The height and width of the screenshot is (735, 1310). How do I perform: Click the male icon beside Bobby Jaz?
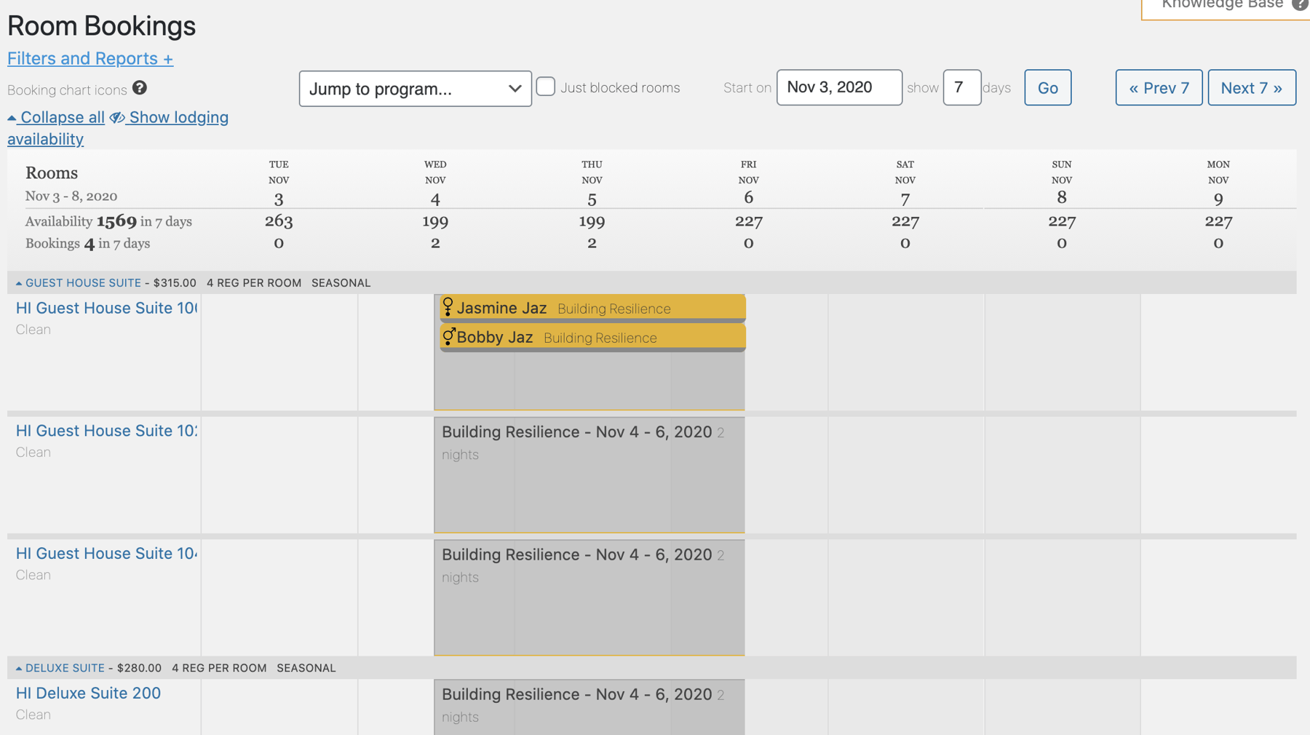click(x=448, y=336)
